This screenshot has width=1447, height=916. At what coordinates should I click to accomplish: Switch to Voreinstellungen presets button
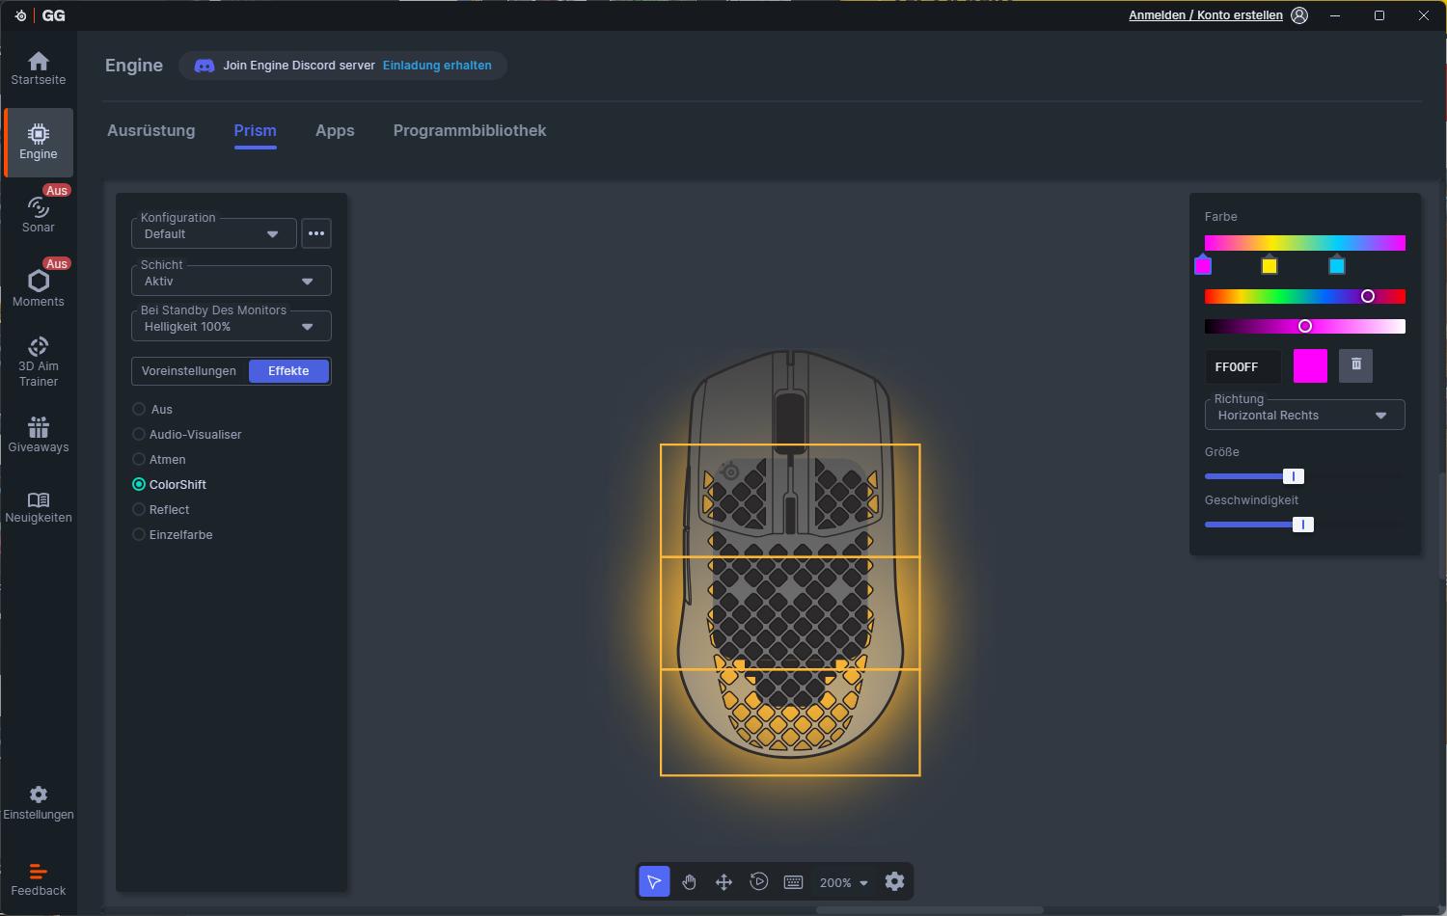[x=189, y=371]
